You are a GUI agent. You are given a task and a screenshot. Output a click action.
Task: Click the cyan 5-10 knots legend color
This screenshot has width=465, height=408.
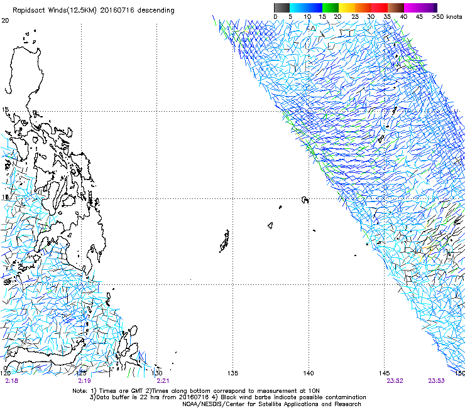click(298, 8)
